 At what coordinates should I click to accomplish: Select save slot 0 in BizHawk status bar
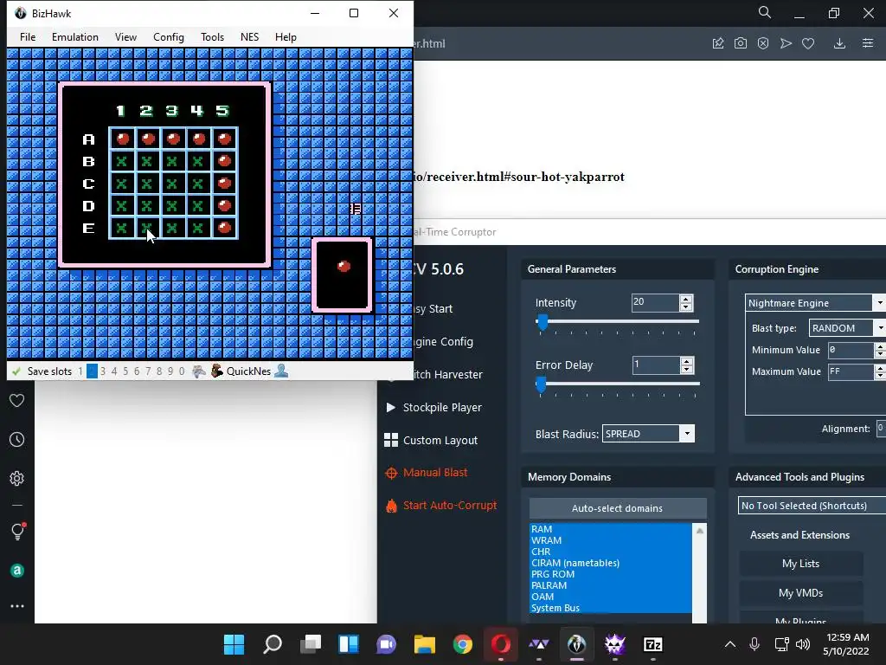click(182, 371)
